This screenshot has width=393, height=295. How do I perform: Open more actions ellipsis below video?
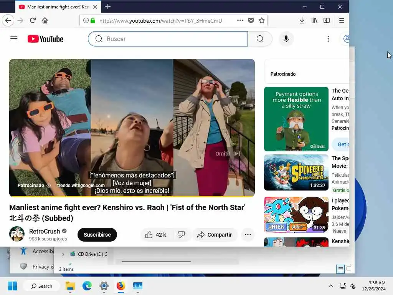(x=248, y=235)
